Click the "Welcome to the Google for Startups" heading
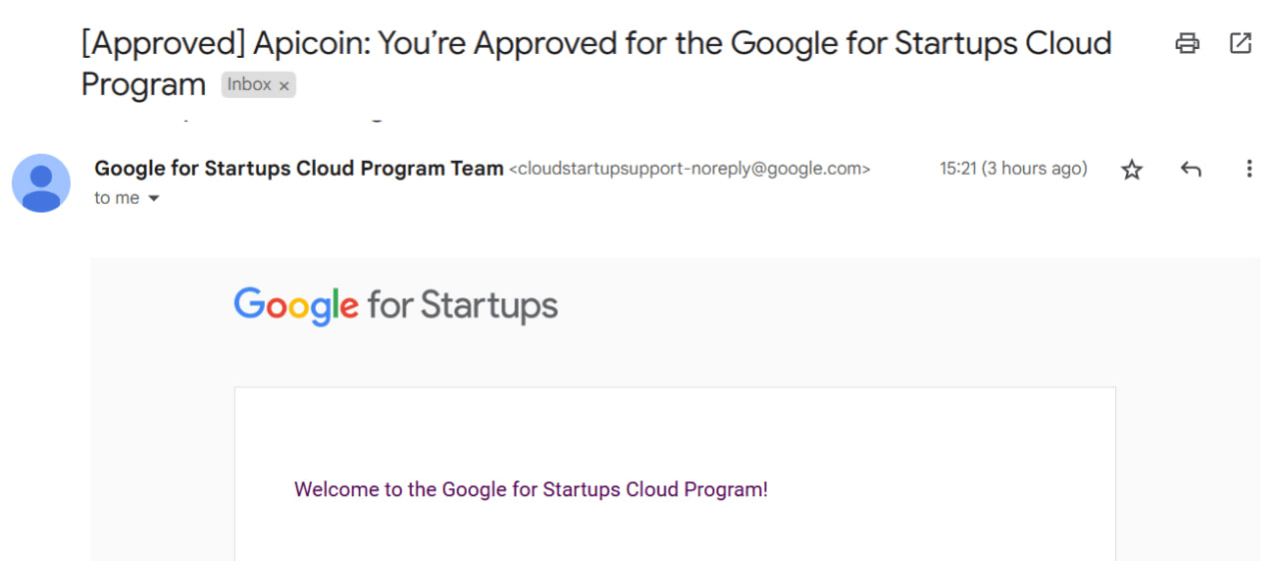Screen dimensions: 1279x561 531,490
